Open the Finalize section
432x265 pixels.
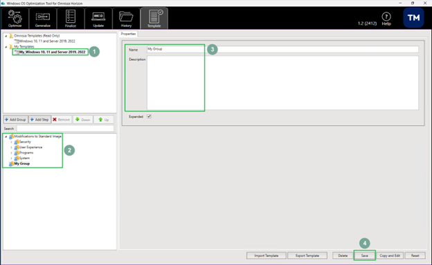tap(71, 18)
